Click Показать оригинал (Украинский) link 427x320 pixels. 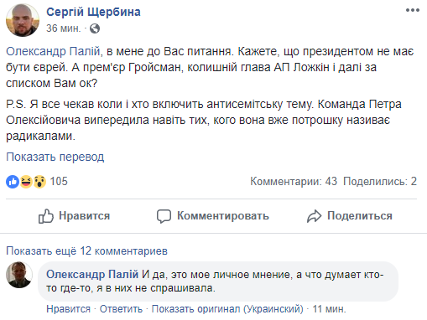click(x=227, y=309)
